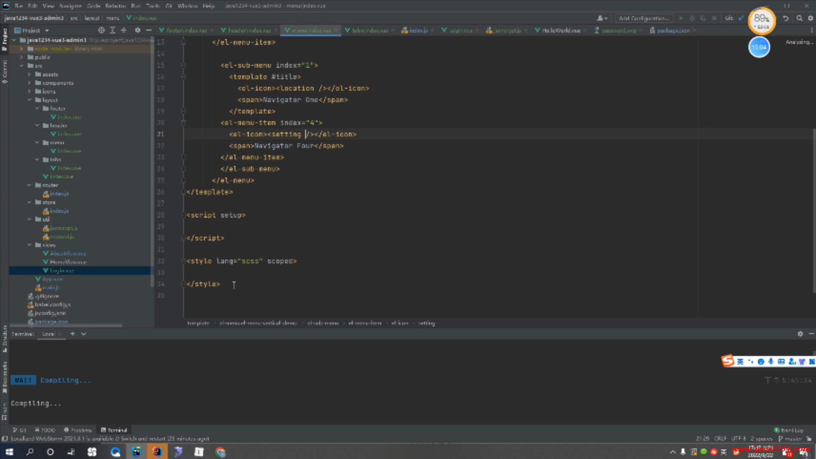Click the Run configuration play icon
This screenshot has width=816, height=459.
pyautogui.click(x=681, y=18)
